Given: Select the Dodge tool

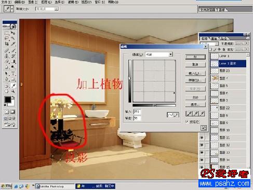Looking at the screenshot, I should point(13,67).
